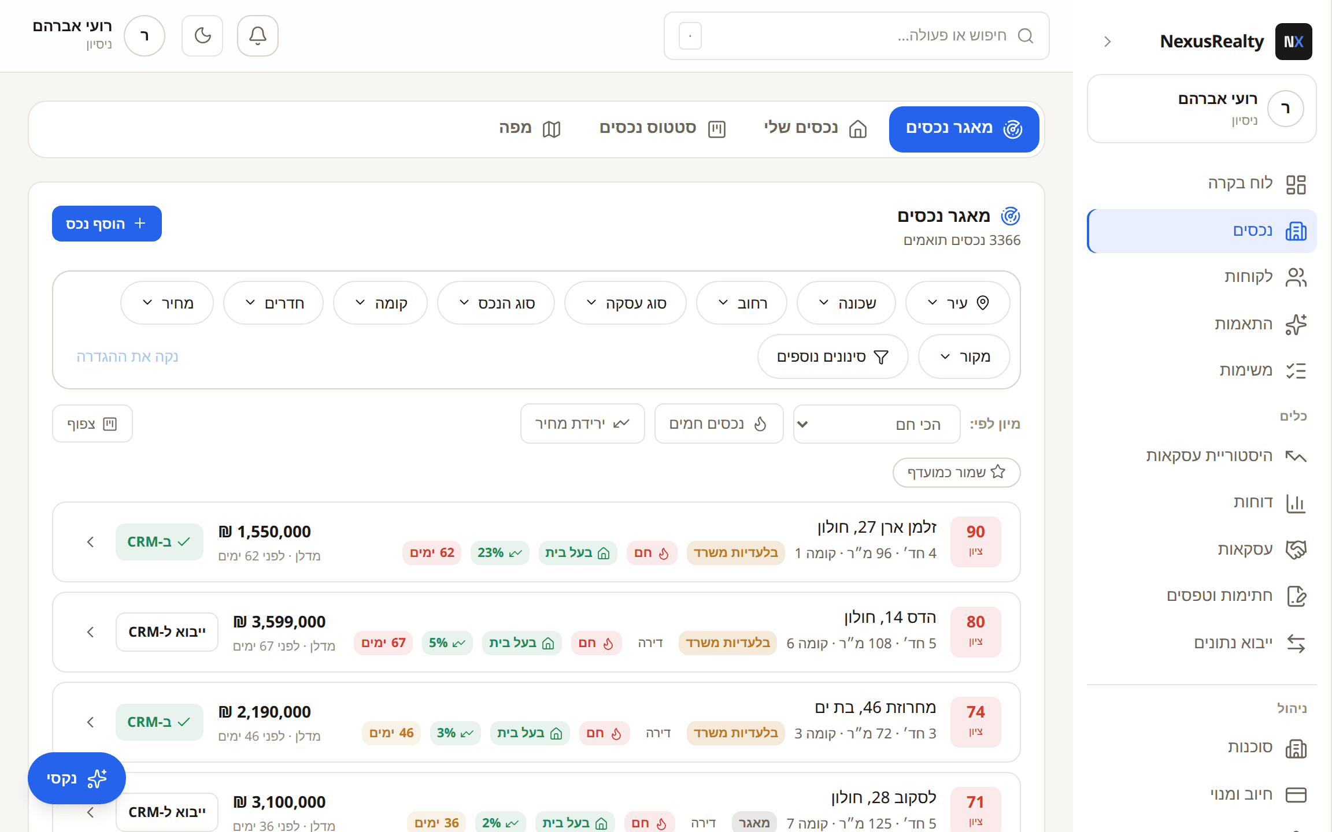Click the score 90 badge
Image resolution: width=1332 pixels, height=832 pixels.
coord(976,542)
